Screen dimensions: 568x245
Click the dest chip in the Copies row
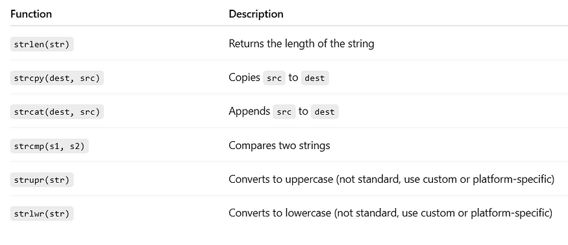tap(315, 78)
